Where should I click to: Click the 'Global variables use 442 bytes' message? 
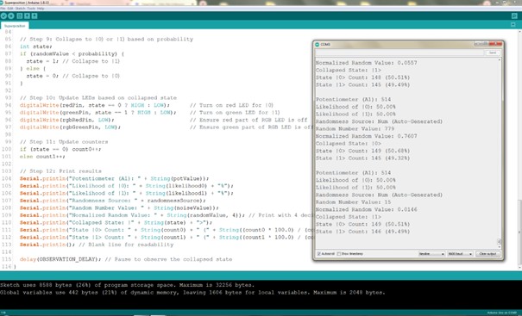pyautogui.click(x=192, y=293)
